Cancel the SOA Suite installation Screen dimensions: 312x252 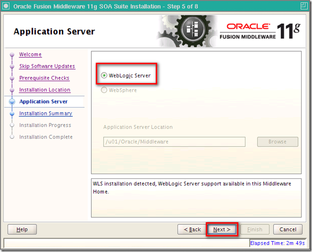pyautogui.click(x=288, y=229)
